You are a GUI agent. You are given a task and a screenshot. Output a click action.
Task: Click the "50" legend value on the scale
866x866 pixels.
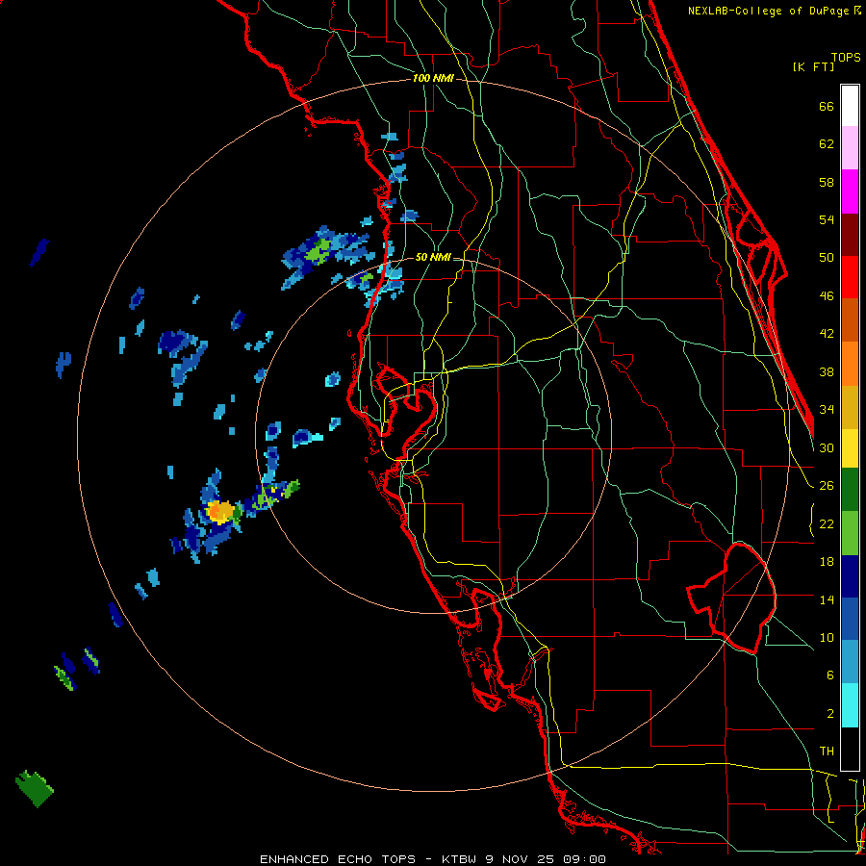pos(827,258)
